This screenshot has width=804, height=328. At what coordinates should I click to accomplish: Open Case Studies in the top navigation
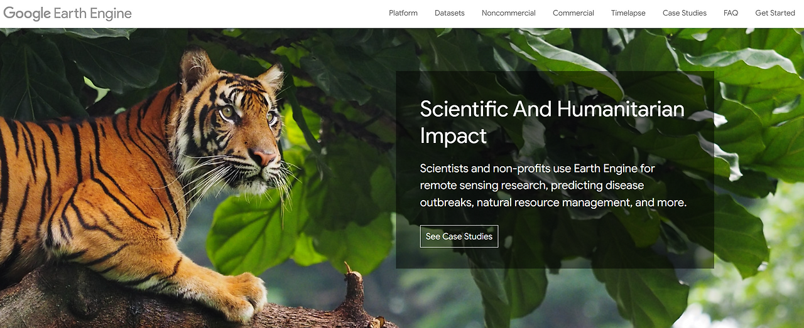coord(685,13)
